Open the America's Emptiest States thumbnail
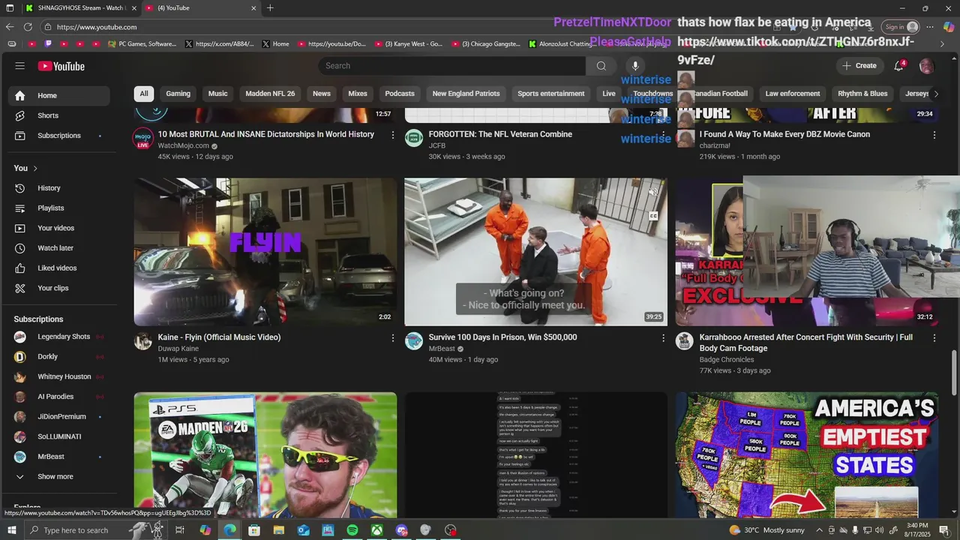This screenshot has width=960, height=540. click(806, 454)
